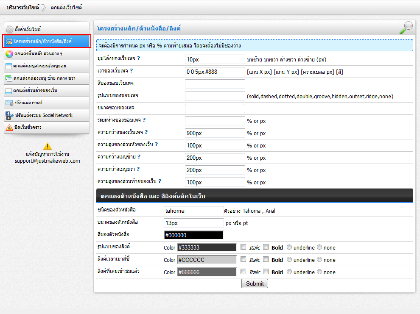Click help mark beside ความกว้างเมนูขวา

click(x=138, y=169)
